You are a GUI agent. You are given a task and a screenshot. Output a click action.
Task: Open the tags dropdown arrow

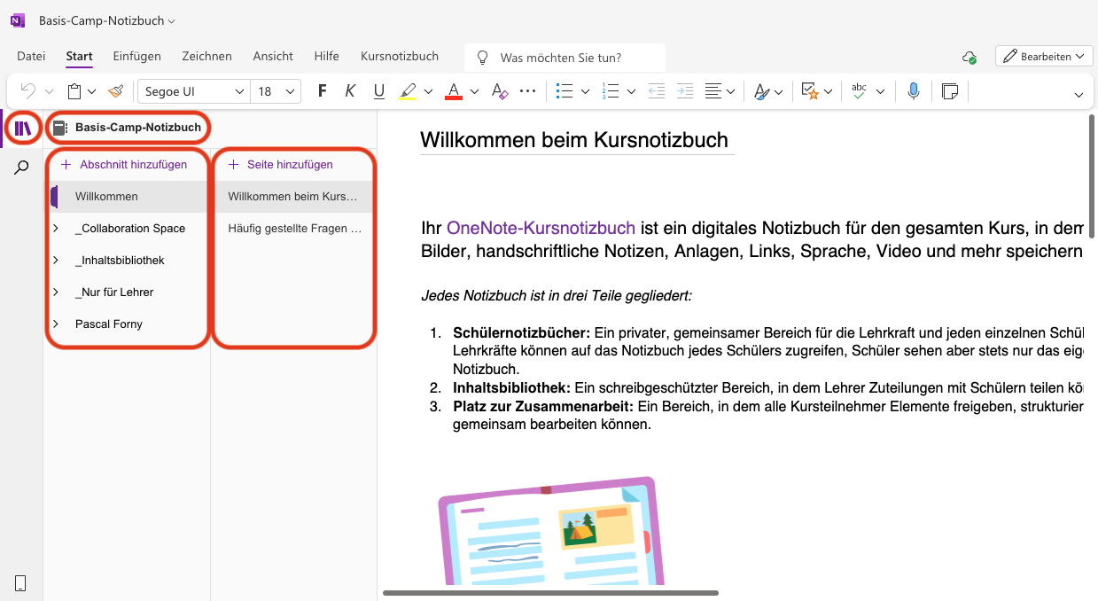(x=828, y=90)
